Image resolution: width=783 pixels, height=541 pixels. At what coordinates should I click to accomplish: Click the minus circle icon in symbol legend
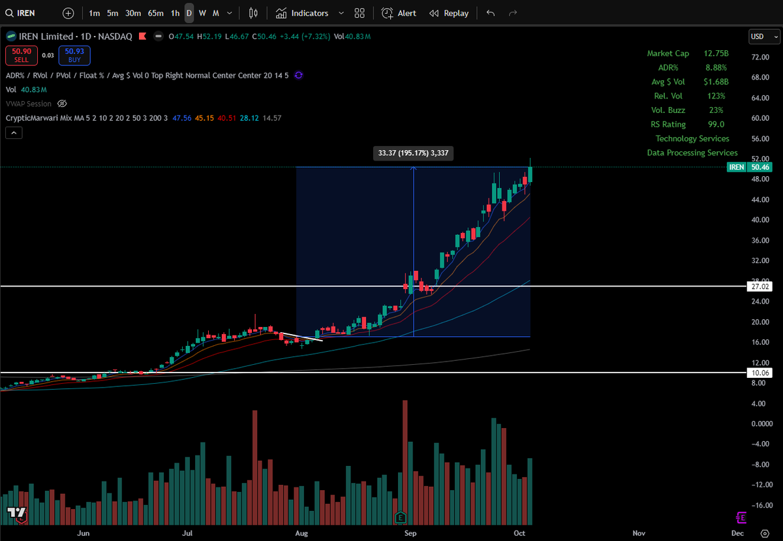157,37
